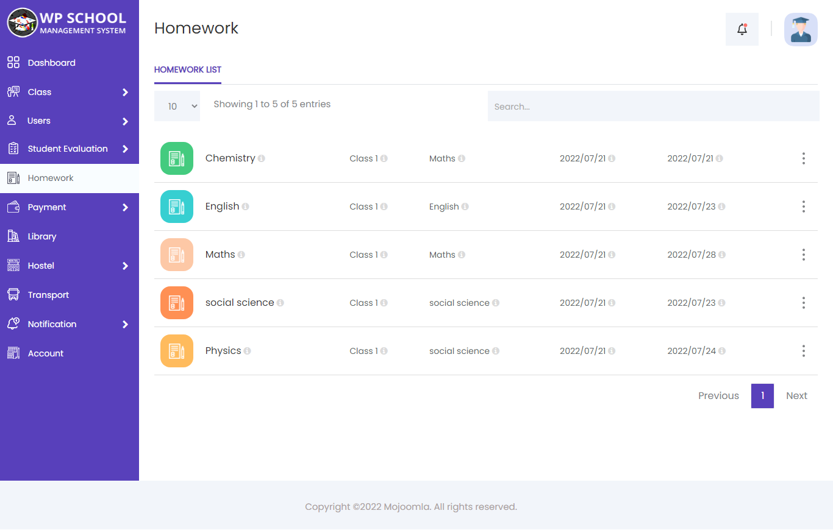This screenshot has height=530, width=833.
Task: Open the three-dot menu for Chemistry row
Action: (804, 158)
